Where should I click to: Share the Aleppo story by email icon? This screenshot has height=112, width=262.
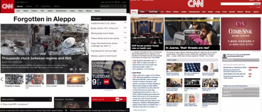point(71,69)
